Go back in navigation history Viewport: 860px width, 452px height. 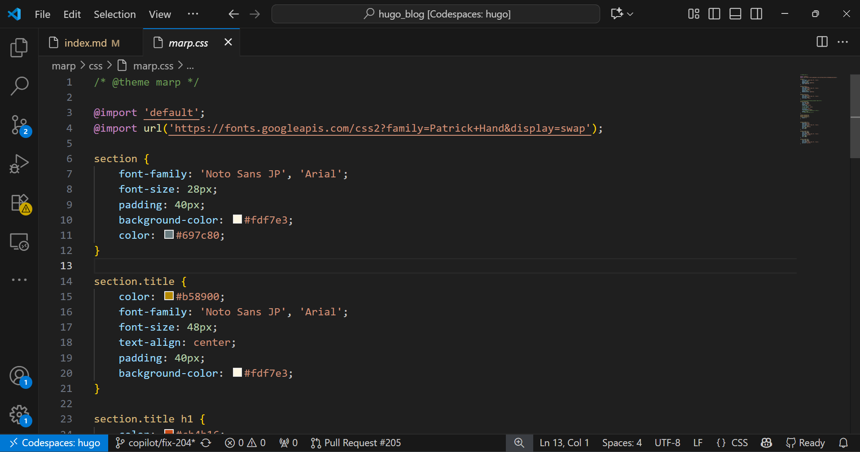tap(233, 14)
